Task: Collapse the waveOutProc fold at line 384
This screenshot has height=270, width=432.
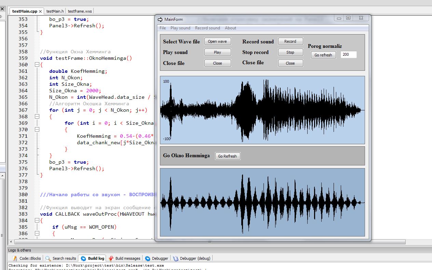Action: coord(37,220)
